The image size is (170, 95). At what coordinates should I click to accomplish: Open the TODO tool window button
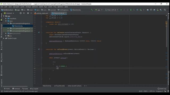click(7, 89)
